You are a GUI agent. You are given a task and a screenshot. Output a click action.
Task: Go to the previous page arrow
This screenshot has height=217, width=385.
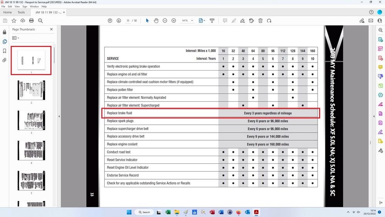pos(110,20)
